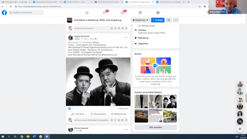247x139 pixels.
Task: Reload the page with the refresh icon
Action: [11, 7]
